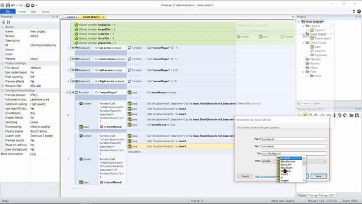This screenshot has height=204, width=362.
Task: Collapse the Object types folder
Action: point(303,42)
